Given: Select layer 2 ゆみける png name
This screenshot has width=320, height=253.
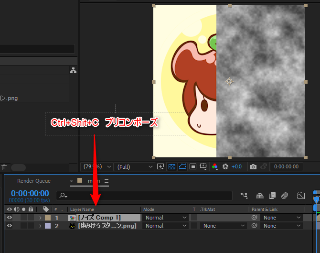Looking at the screenshot, I should tap(107, 226).
